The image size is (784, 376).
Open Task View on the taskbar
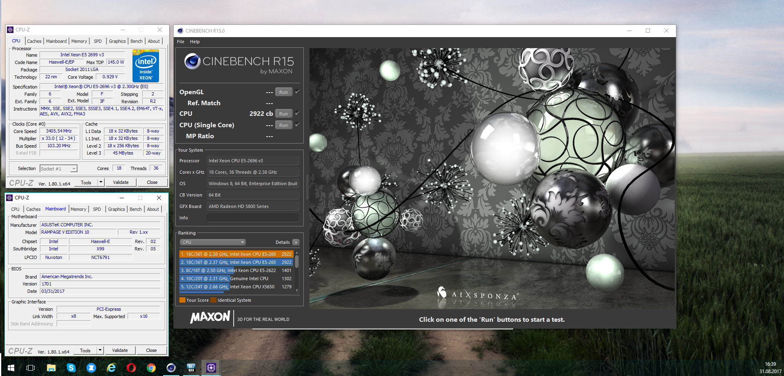[x=31, y=368]
